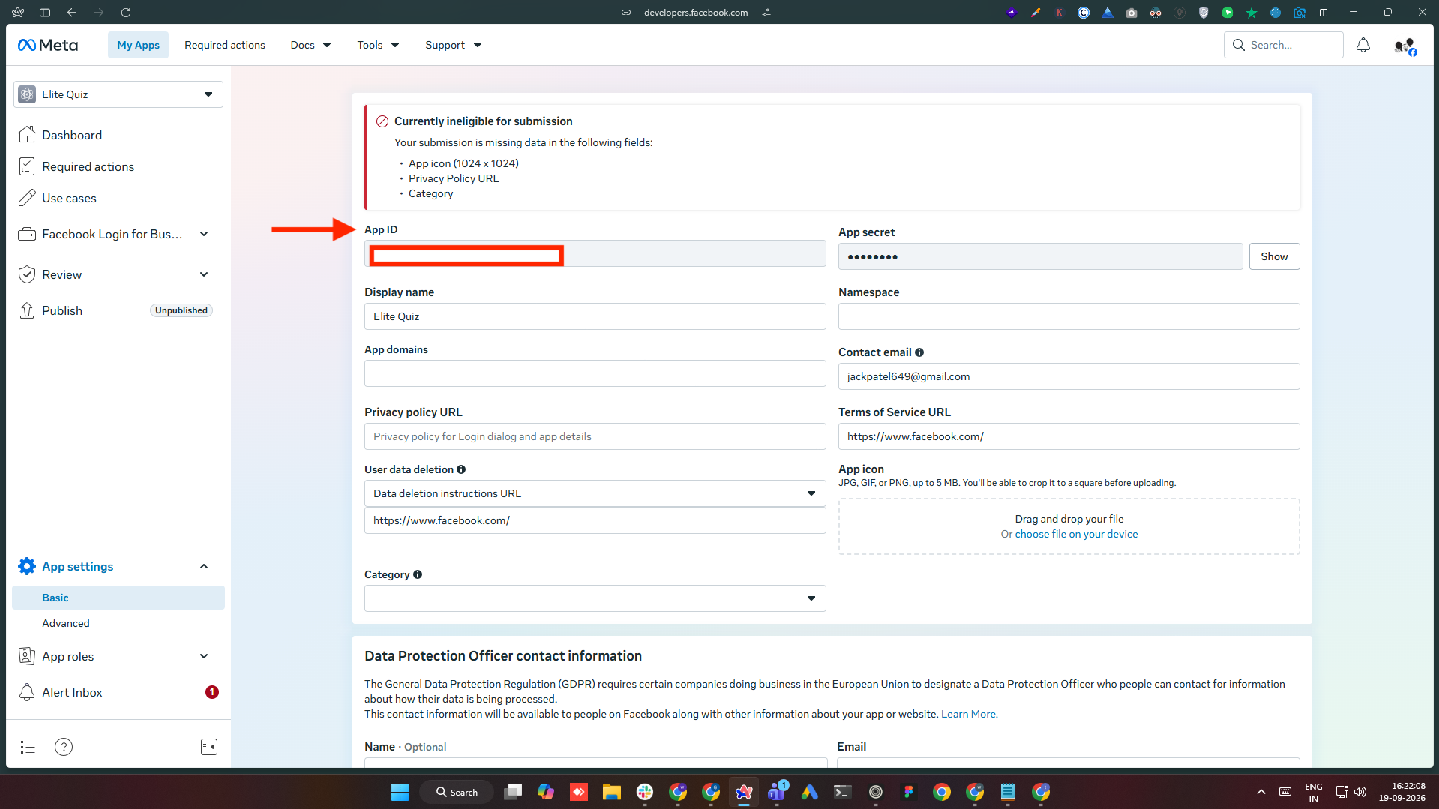Show the App secret value
This screenshot has height=809, width=1439.
click(1274, 256)
